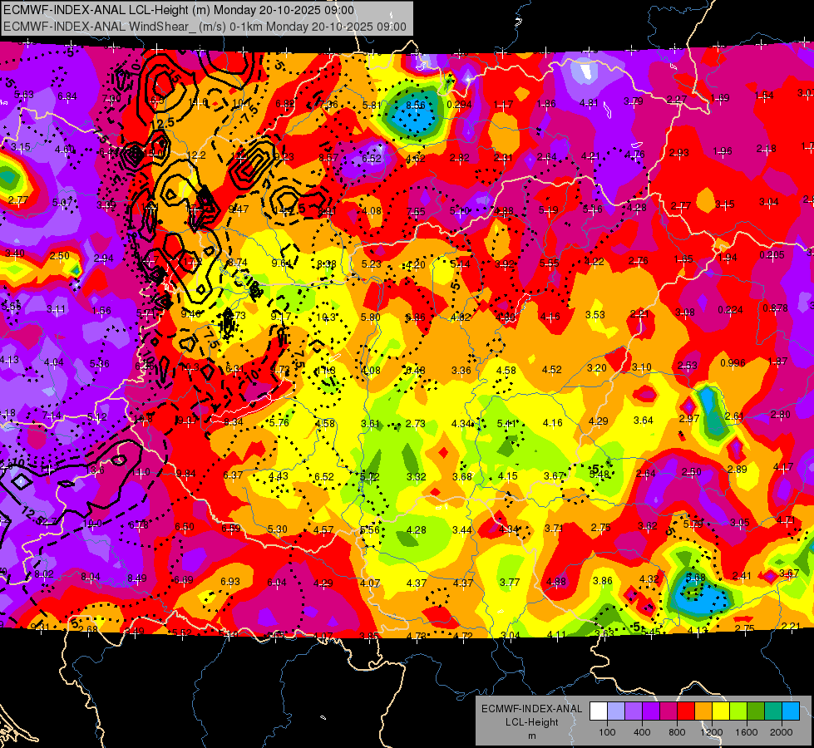814x748 pixels.
Task: Click the wind shear value 8.49
Action: click(x=137, y=578)
